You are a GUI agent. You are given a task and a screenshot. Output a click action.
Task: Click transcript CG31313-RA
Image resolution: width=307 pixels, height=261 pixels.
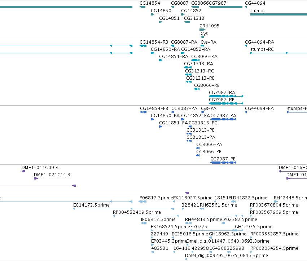click(x=198, y=64)
